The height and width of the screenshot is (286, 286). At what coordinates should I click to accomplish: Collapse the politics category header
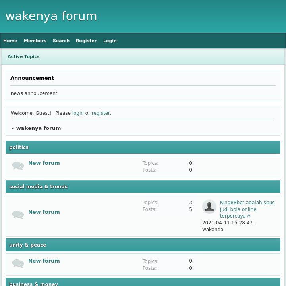coord(19,147)
